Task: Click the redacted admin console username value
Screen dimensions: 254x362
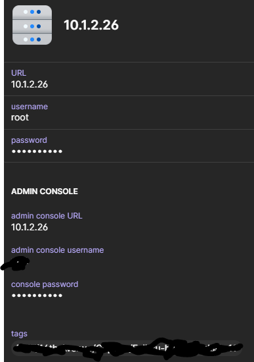Action: tap(15, 263)
